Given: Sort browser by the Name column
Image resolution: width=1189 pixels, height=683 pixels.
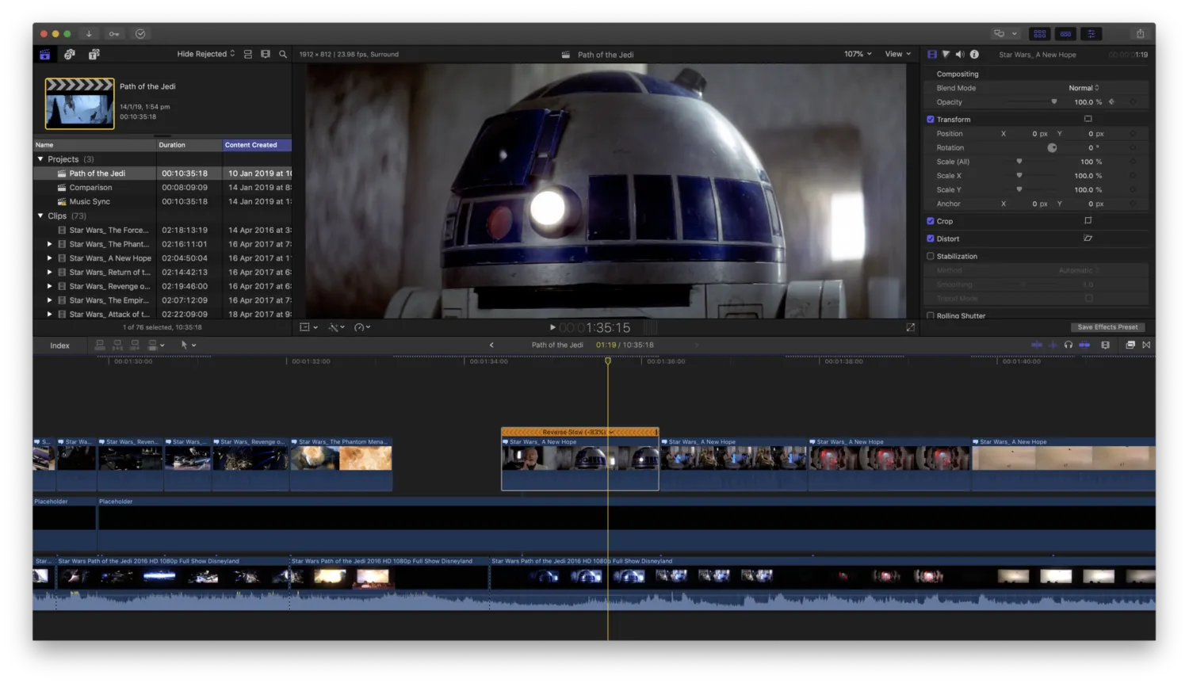Looking at the screenshot, I should click(x=94, y=145).
